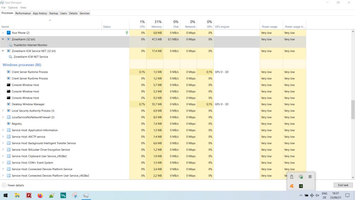Click the muted volume tray icon
This screenshot has width=355, height=200.
click(x=317, y=195)
